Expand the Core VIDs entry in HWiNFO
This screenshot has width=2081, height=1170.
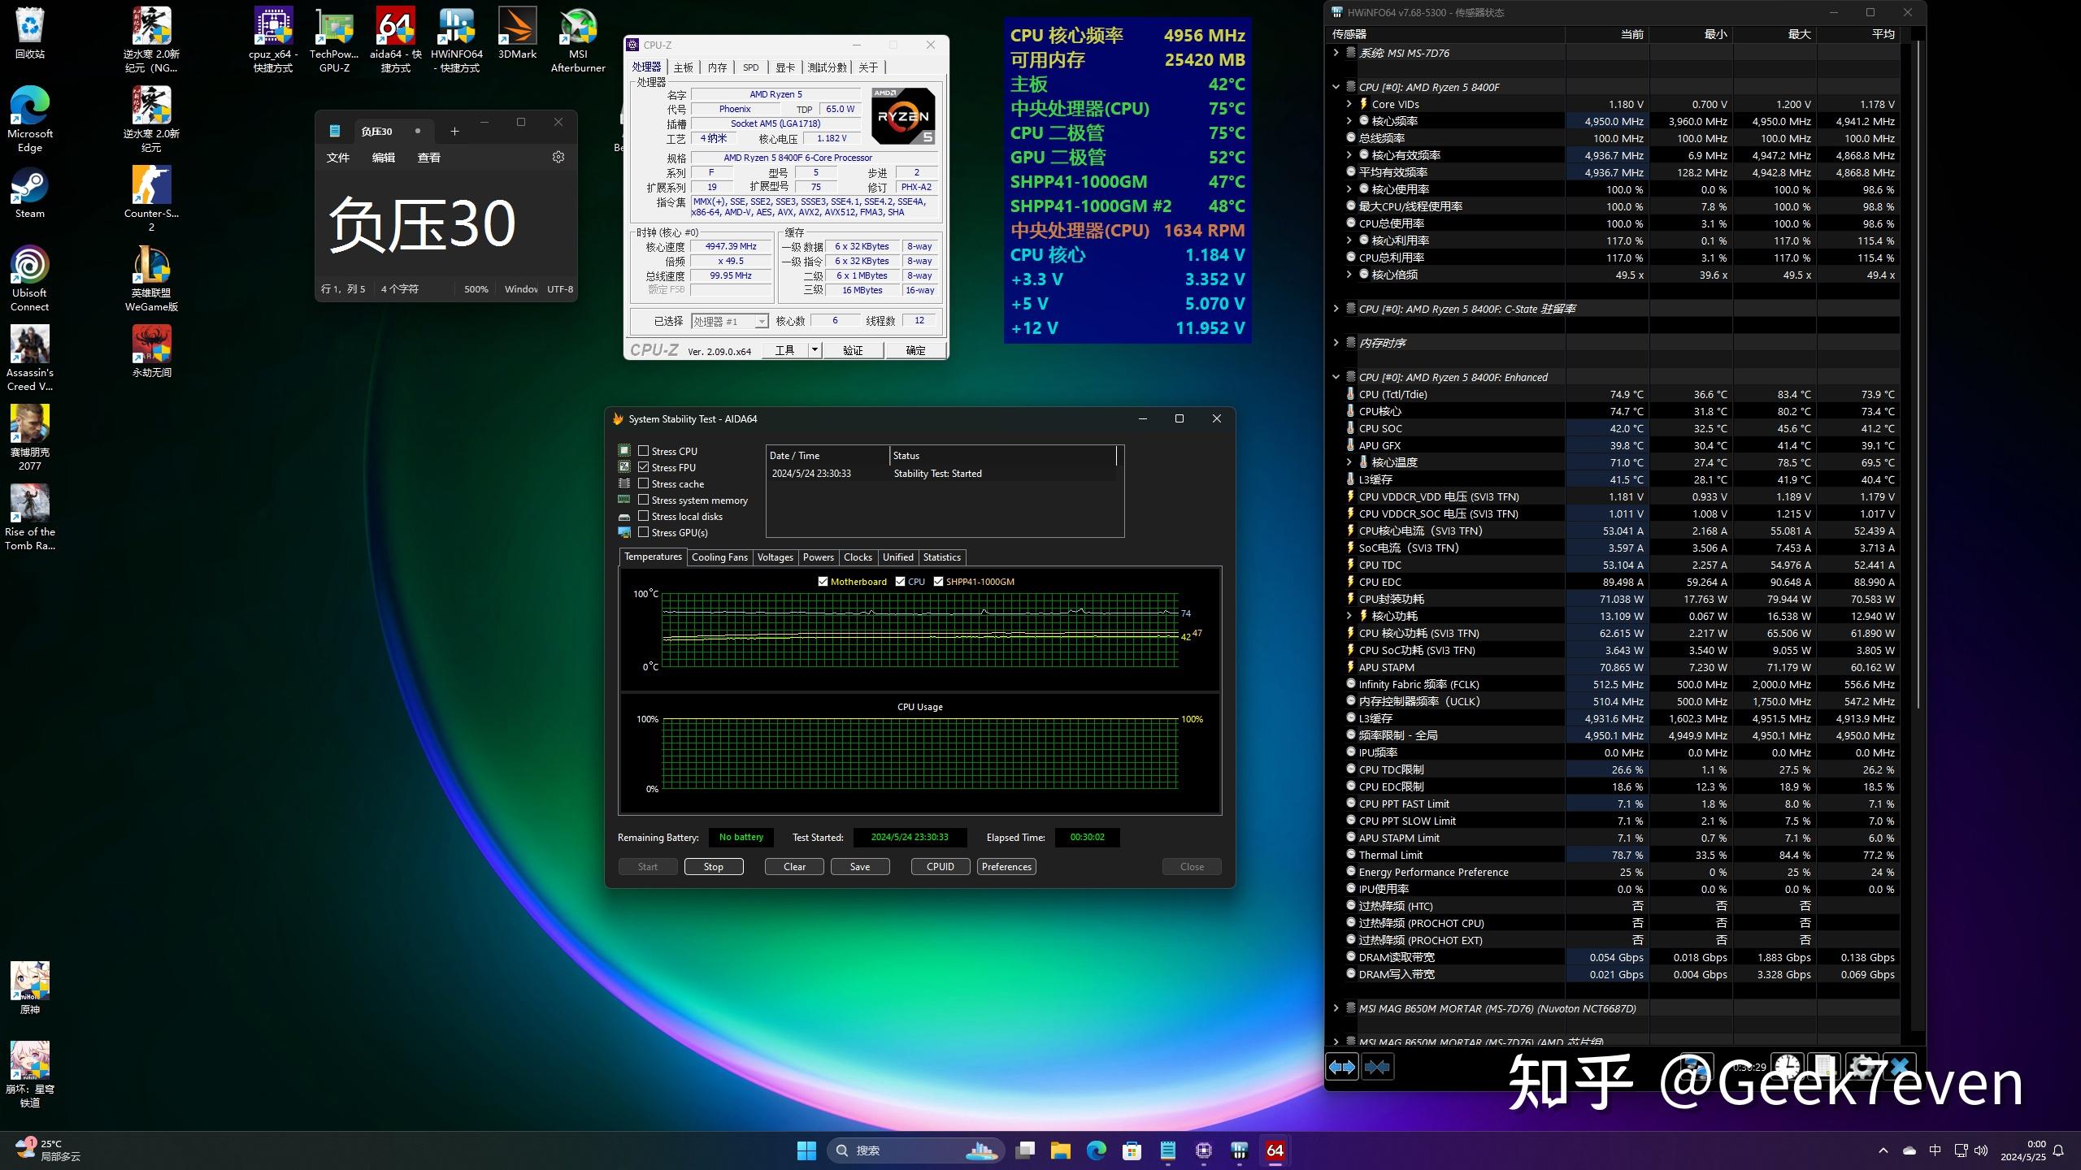click(x=1349, y=104)
